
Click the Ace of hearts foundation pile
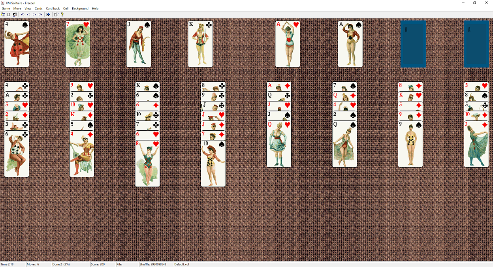tap(288, 44)
